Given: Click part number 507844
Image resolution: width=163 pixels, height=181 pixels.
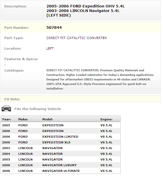Looking at the screenshot, I should click(x=54, y=27).
